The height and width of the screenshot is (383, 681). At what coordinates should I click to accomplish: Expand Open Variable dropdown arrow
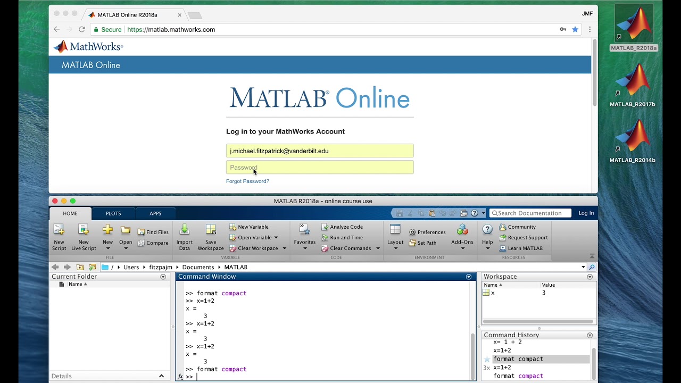tap(276, 238)
